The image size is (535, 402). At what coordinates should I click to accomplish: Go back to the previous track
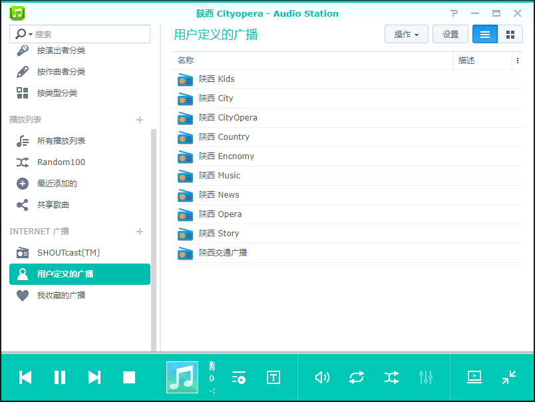pos(25,377)
